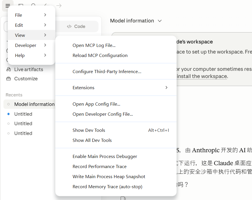Click the Customize briefcase icon
The image size is (252, 200).
click(9, 79)
